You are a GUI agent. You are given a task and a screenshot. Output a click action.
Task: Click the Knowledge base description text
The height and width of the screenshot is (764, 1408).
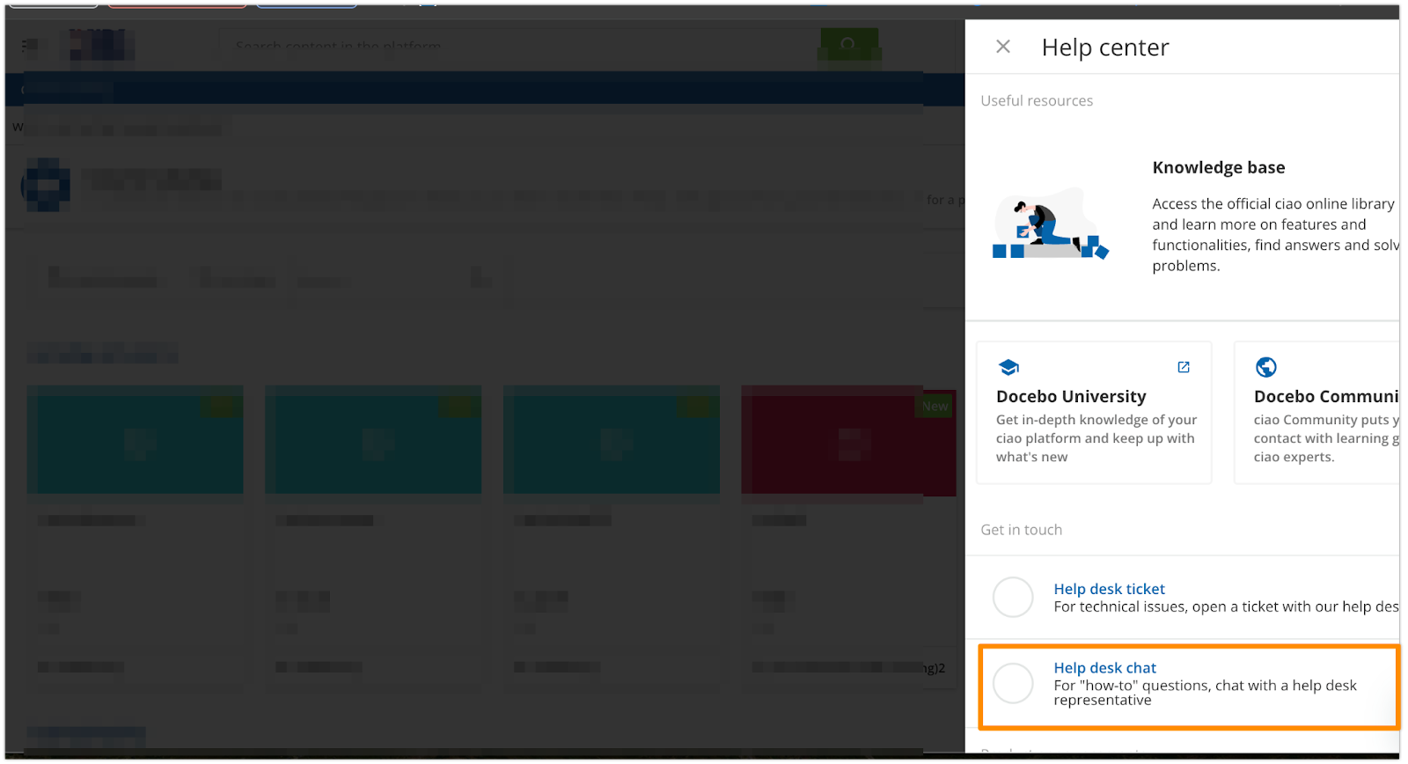1272,234
